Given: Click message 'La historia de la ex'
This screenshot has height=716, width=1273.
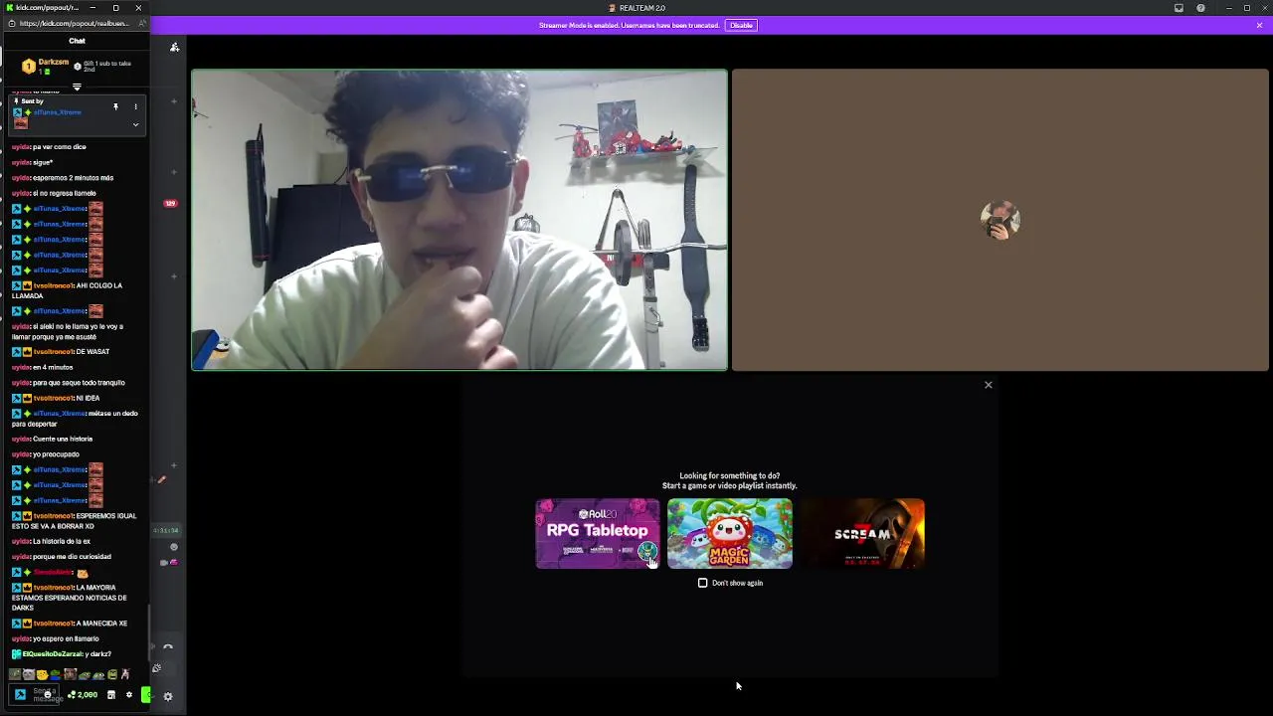Looking at the screenshot, I should 62,541.
